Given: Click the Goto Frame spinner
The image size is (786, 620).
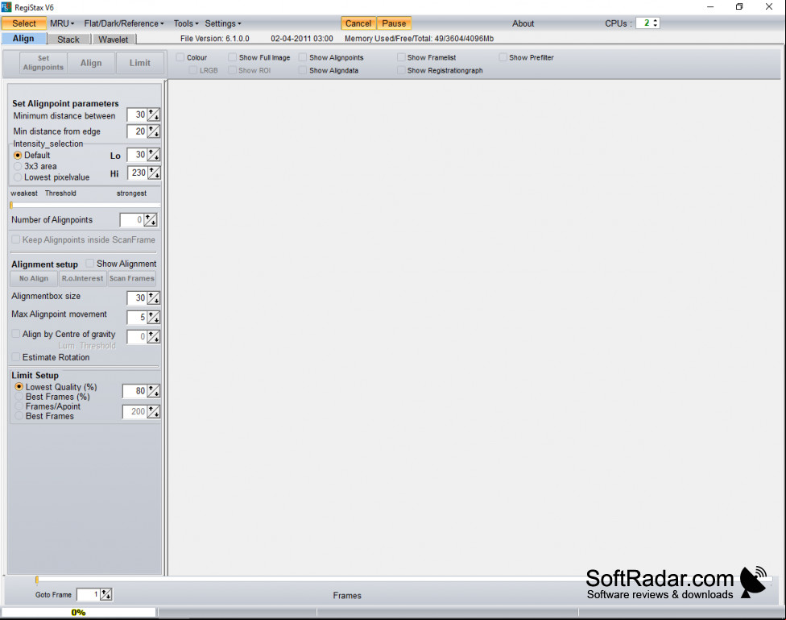Looking at the screenshot, I should [106, 595].
